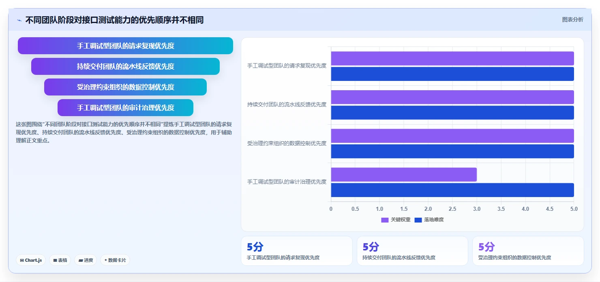The image size is (600, 282).
Task: Click the Chart.js tag chip
Action: [31, 260]
